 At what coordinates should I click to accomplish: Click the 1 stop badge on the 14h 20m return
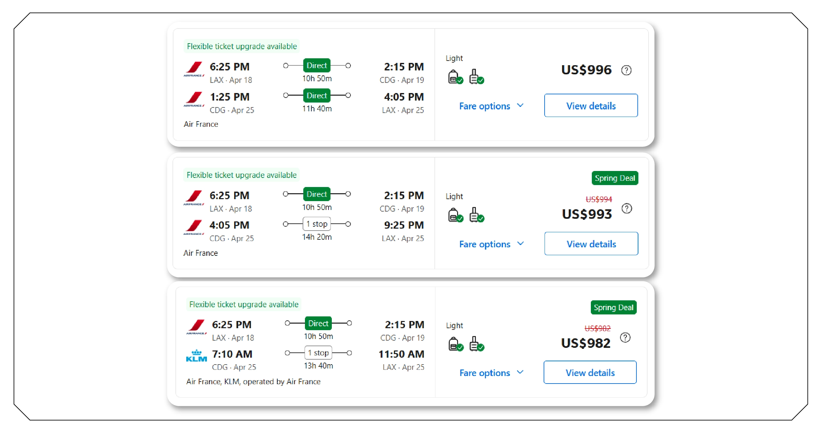316,224
